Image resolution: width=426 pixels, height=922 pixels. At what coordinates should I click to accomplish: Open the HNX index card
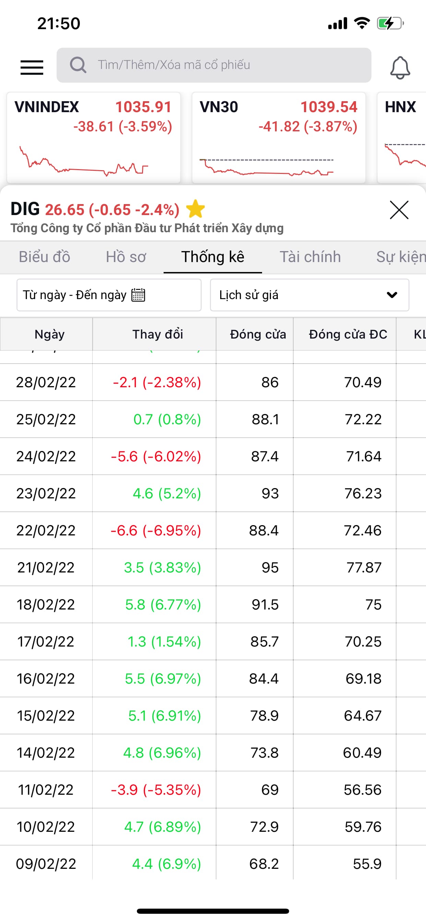(x=402, y=138)
